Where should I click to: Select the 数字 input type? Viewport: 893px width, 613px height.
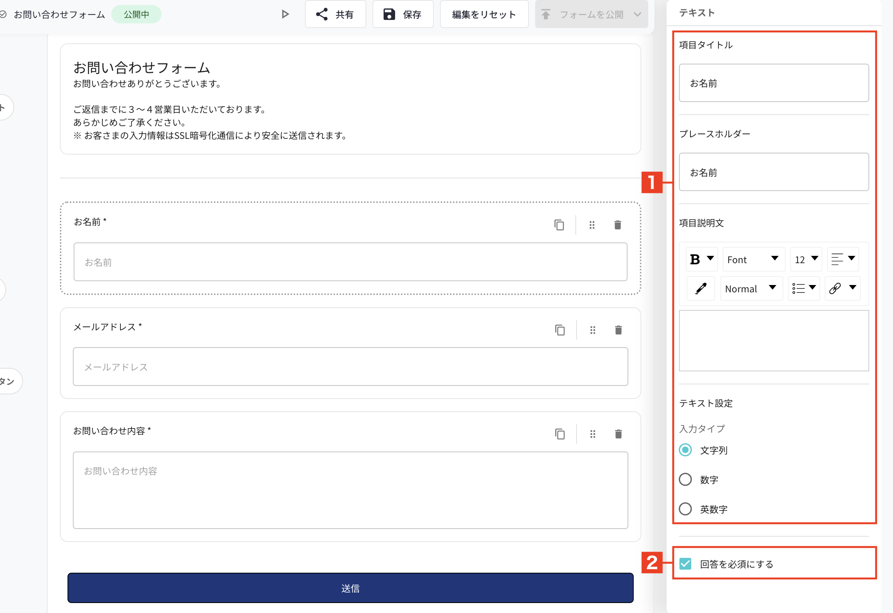[685, 479]
